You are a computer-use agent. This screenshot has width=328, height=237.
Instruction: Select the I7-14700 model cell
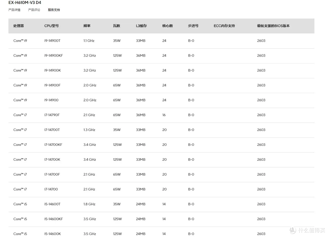(x=51, y=189)
